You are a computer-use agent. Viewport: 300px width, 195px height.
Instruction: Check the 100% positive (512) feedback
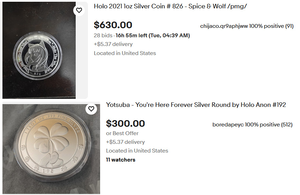click(269, 125)
